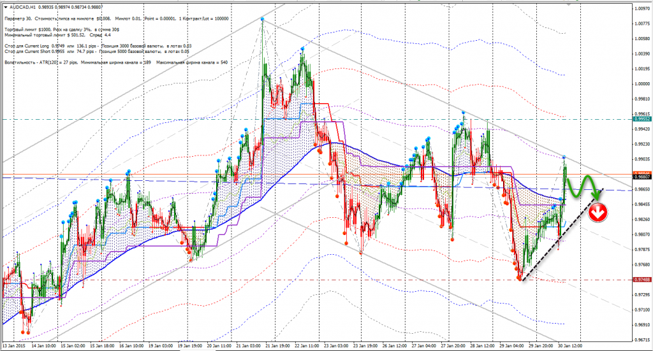Click the red 0.97488 price level tag

[x=642, y=280]
